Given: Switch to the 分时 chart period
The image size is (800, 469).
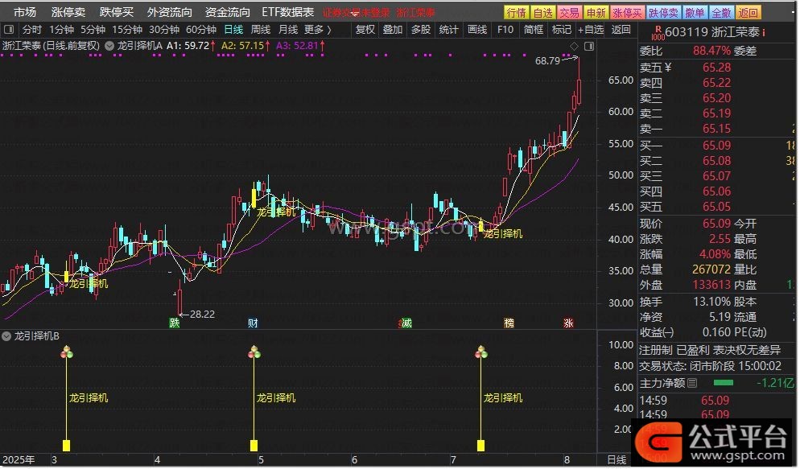Looking at the screenshot, I should [32, 30].
